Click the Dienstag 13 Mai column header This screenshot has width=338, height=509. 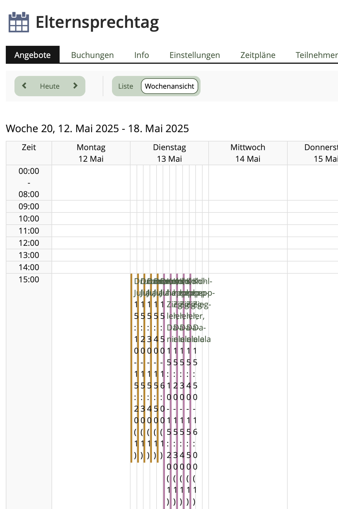170,153
